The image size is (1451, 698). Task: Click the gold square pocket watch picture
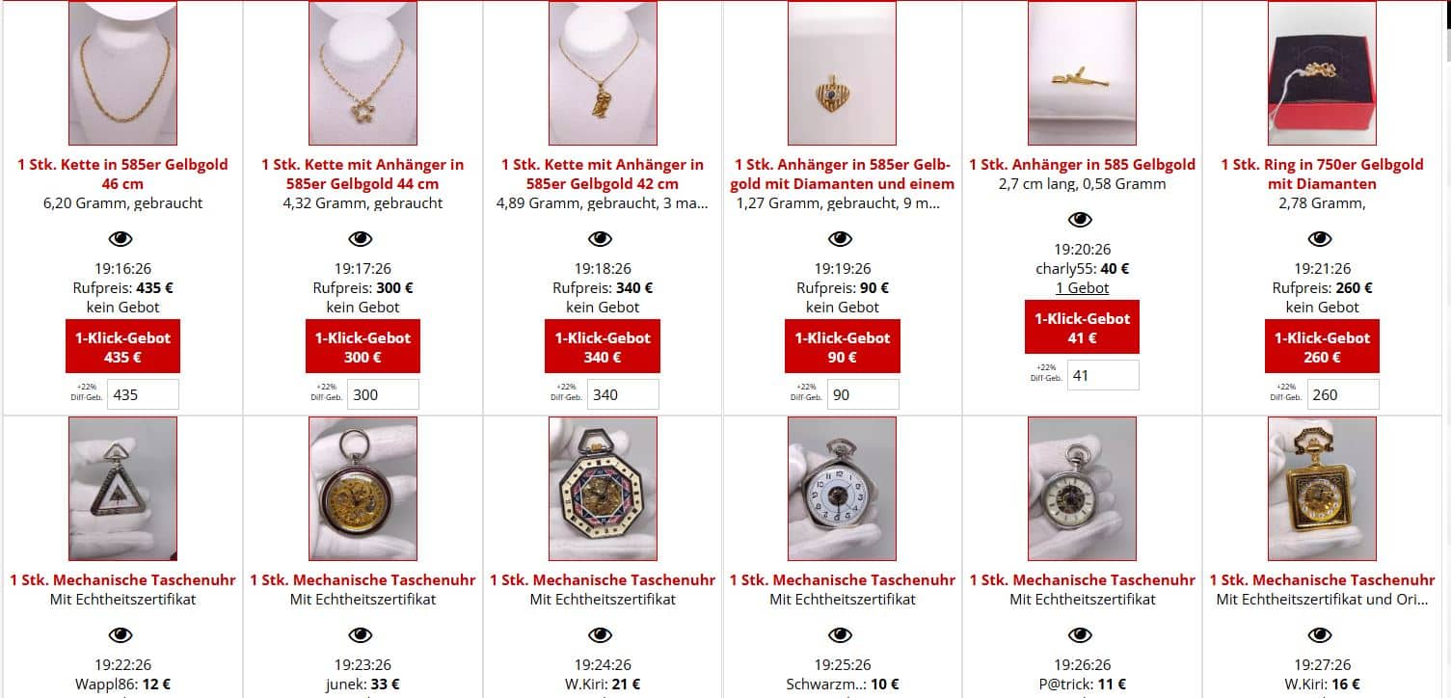[1322, 489]
